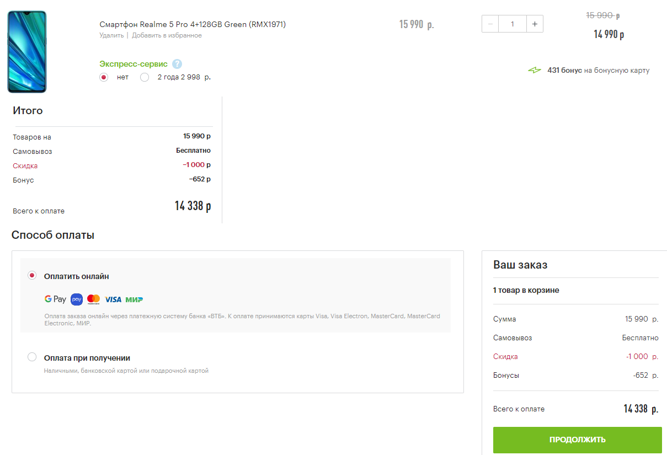Screen dimensions: 667x455
Task: Click the '14 338 р.' total in Ваш заказ
Action: 641,409
